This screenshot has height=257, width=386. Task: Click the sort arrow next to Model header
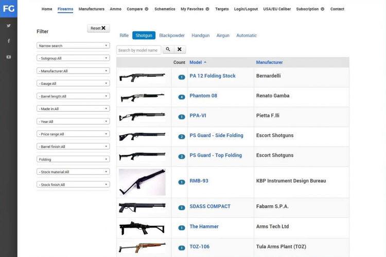tap(205, 62)
